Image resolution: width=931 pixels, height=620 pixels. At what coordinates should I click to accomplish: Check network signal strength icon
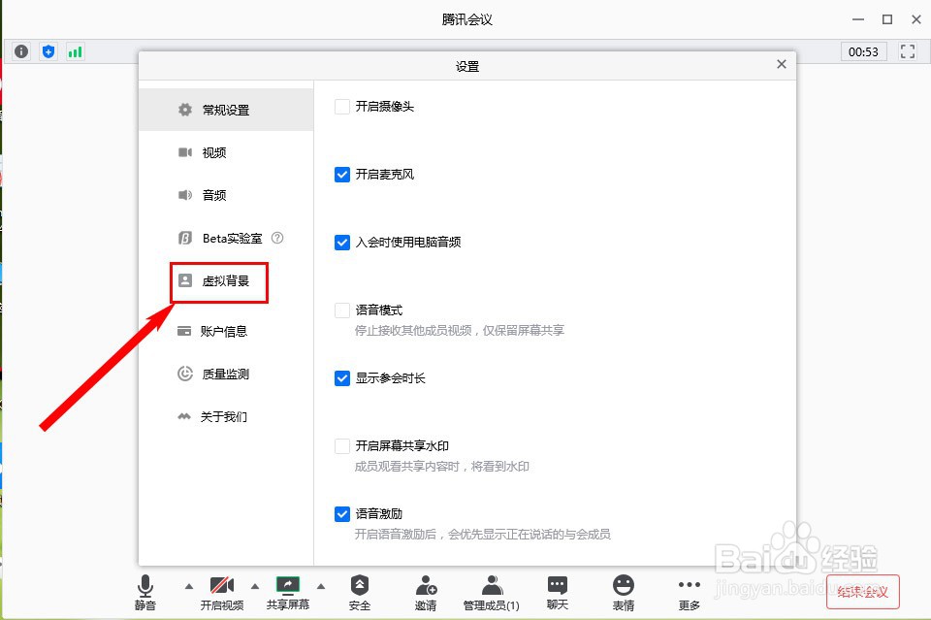(75, 51)
